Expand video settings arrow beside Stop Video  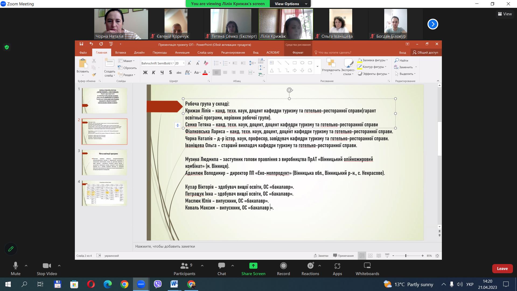click(59, 266)
